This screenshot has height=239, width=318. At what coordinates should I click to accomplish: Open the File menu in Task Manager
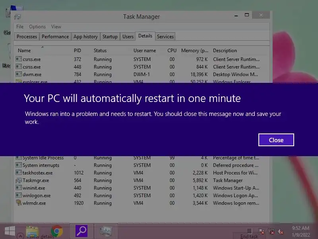tap(20, 27)
